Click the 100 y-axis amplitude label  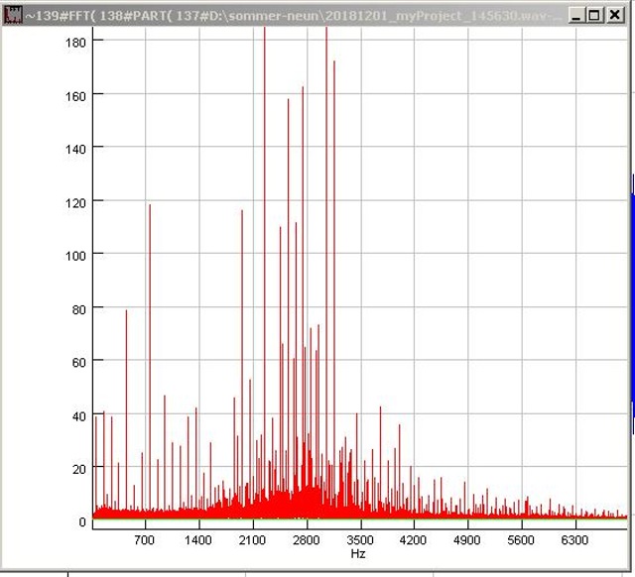pyautogui.click(x=74, y=255)
